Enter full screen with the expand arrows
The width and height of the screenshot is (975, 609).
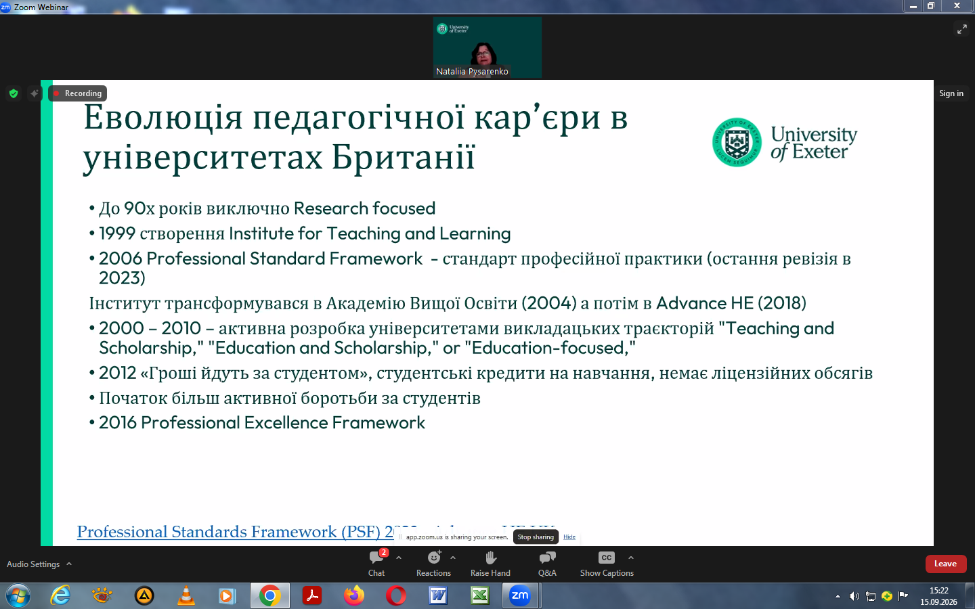point(961,28)
